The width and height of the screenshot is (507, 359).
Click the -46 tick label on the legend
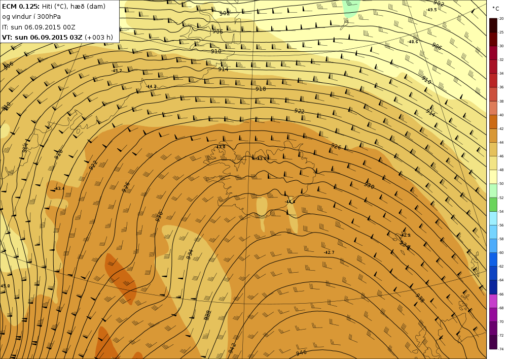(x=501, y=156)
